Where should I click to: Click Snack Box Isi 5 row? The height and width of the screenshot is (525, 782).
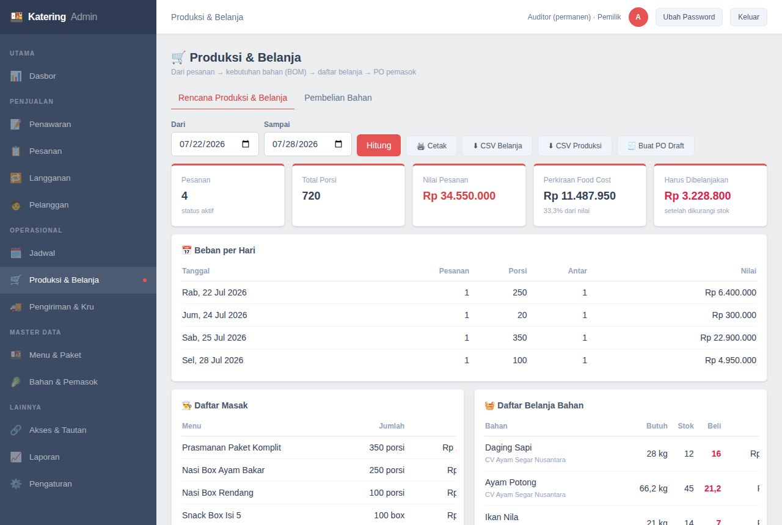click(x=319, y=515)
